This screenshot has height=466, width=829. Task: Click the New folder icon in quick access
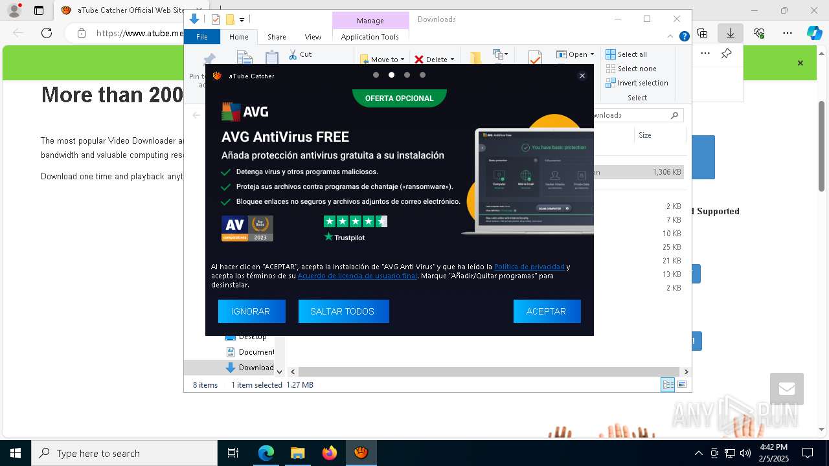pos(230,19)
